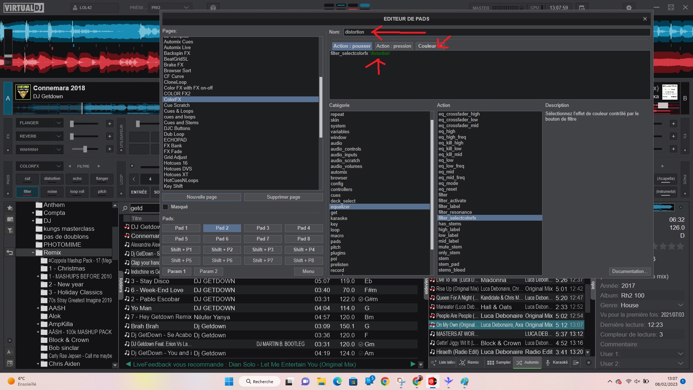Open the Karaoké sideview tab

pos(556,363)
